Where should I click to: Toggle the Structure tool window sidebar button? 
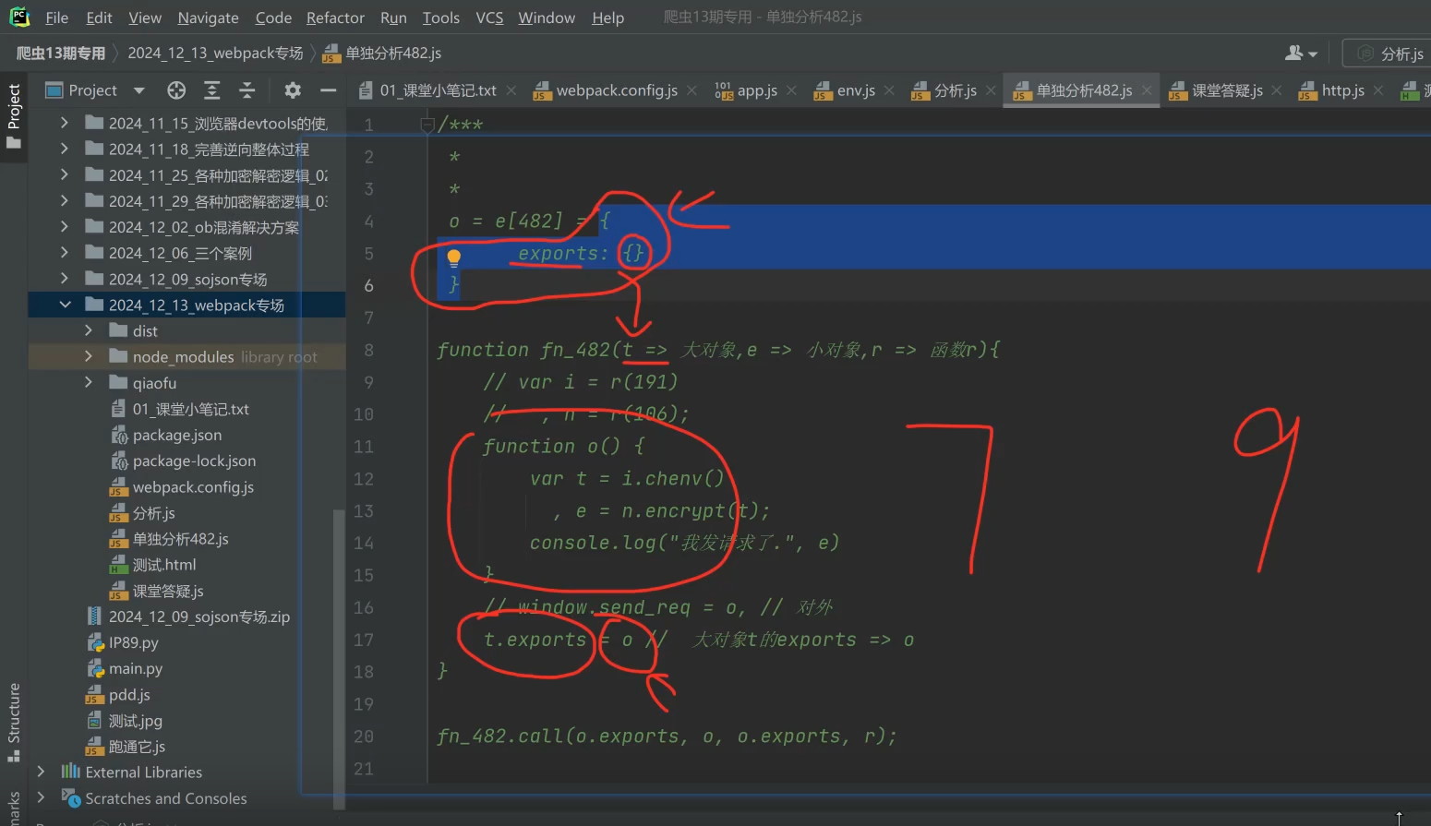[x=14, y=723]
